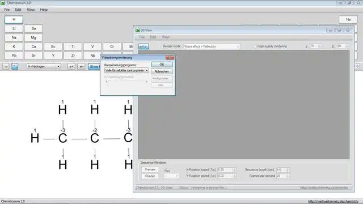Choose the Zr element button

coord(73,56)
